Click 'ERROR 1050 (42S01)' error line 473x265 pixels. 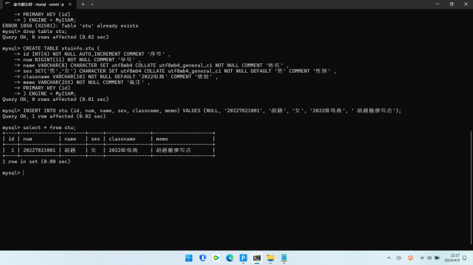click(x=70, y=26)
